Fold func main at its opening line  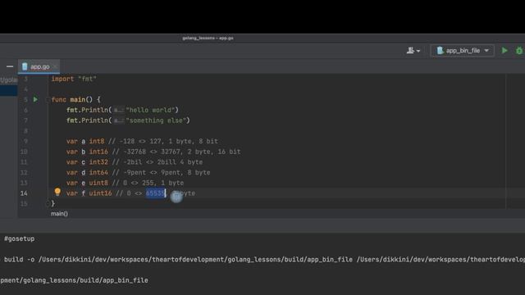[48, 99]
